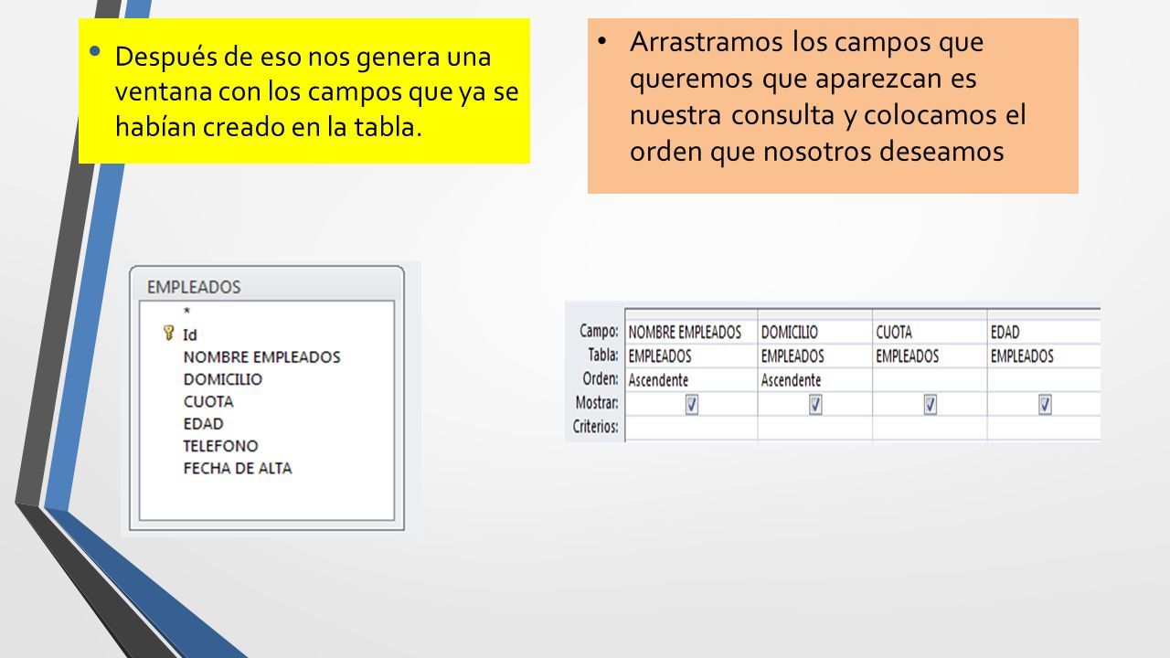Click the EMPLEADOS table window title
This screenshot has height=658, width=1170.
194,286
